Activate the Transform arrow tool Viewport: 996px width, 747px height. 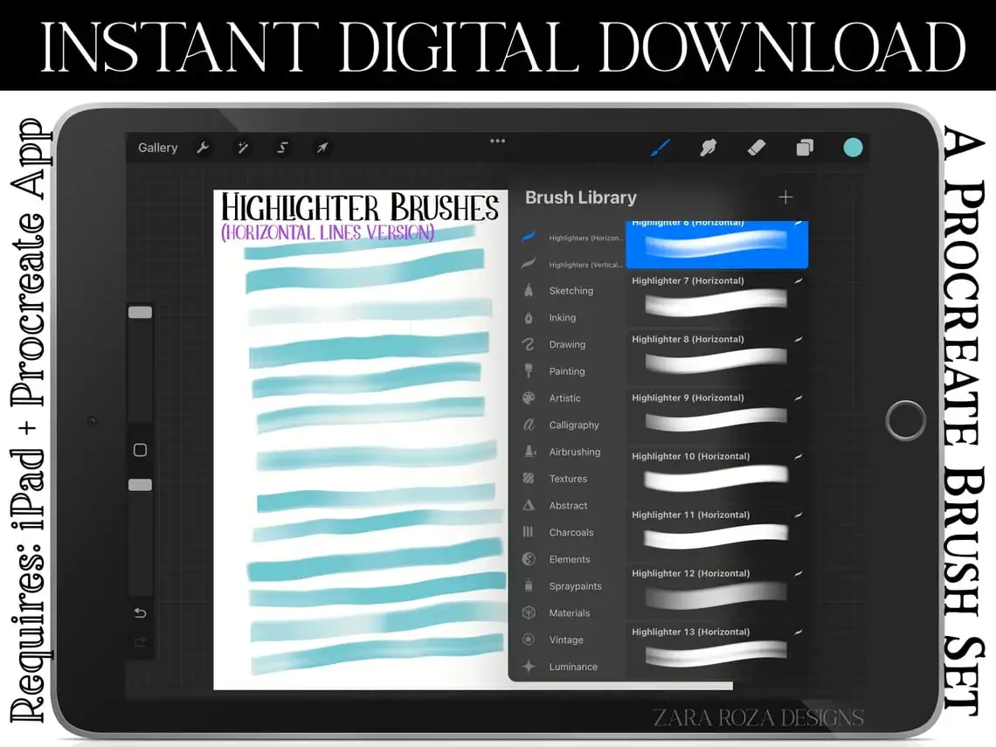[x=322, y=148]
